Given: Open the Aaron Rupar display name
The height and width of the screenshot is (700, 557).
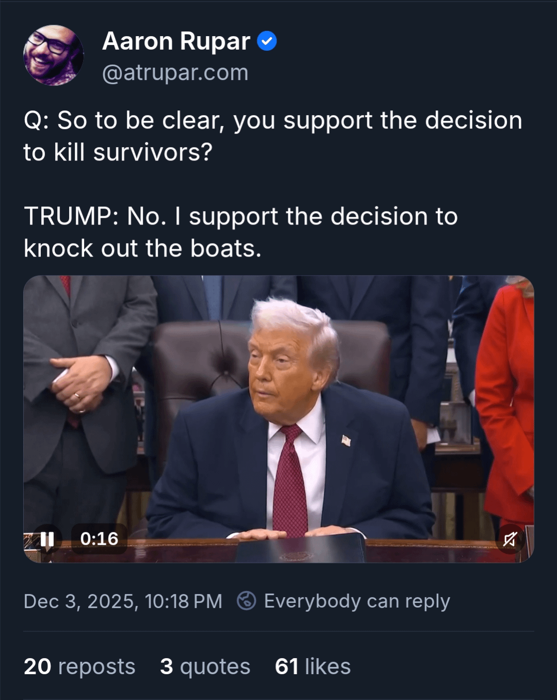Looking at the screenshot, I should coord(176,41).
